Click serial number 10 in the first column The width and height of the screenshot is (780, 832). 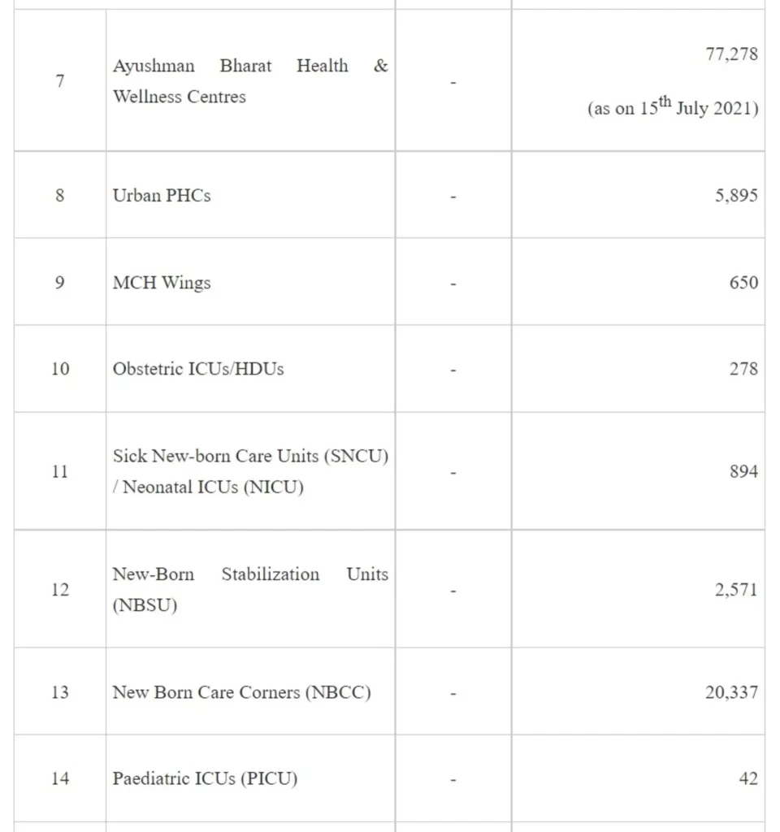coord(60,369)
